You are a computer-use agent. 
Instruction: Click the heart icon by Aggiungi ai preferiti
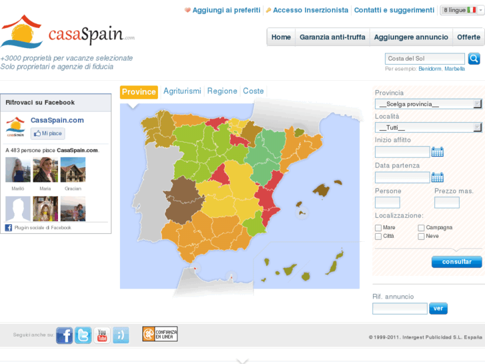(x=187, y=10)
